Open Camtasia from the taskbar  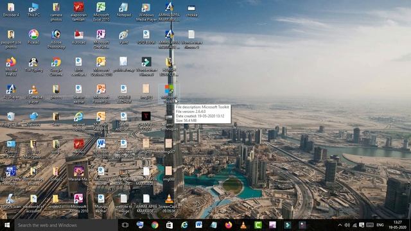click(x=258, y=225)
